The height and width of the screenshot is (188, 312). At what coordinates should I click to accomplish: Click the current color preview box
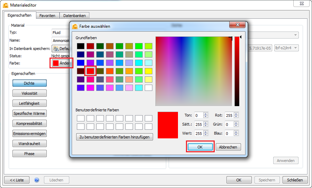point(168,125)
